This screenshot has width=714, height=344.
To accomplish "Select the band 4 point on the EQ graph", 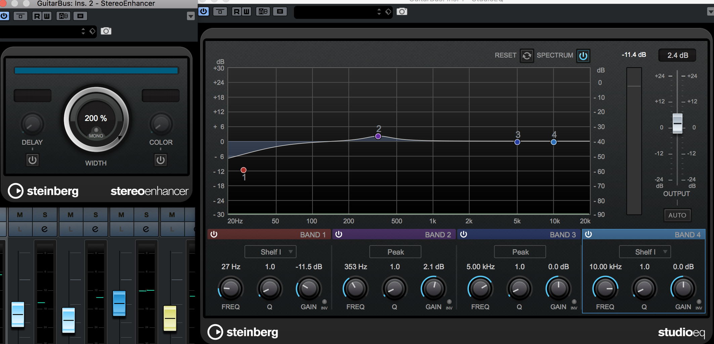I will pyautogui.click(x=554, y=142).
